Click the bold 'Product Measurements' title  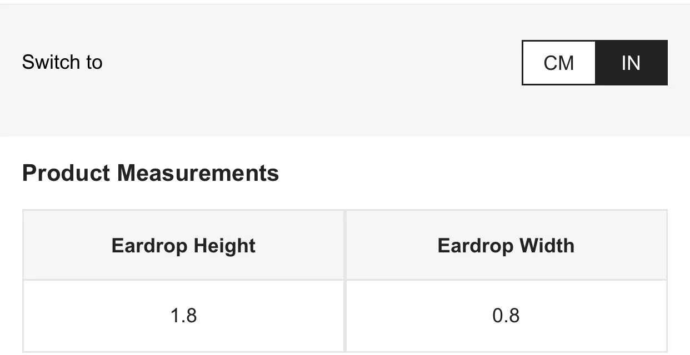tap(151, 173)
